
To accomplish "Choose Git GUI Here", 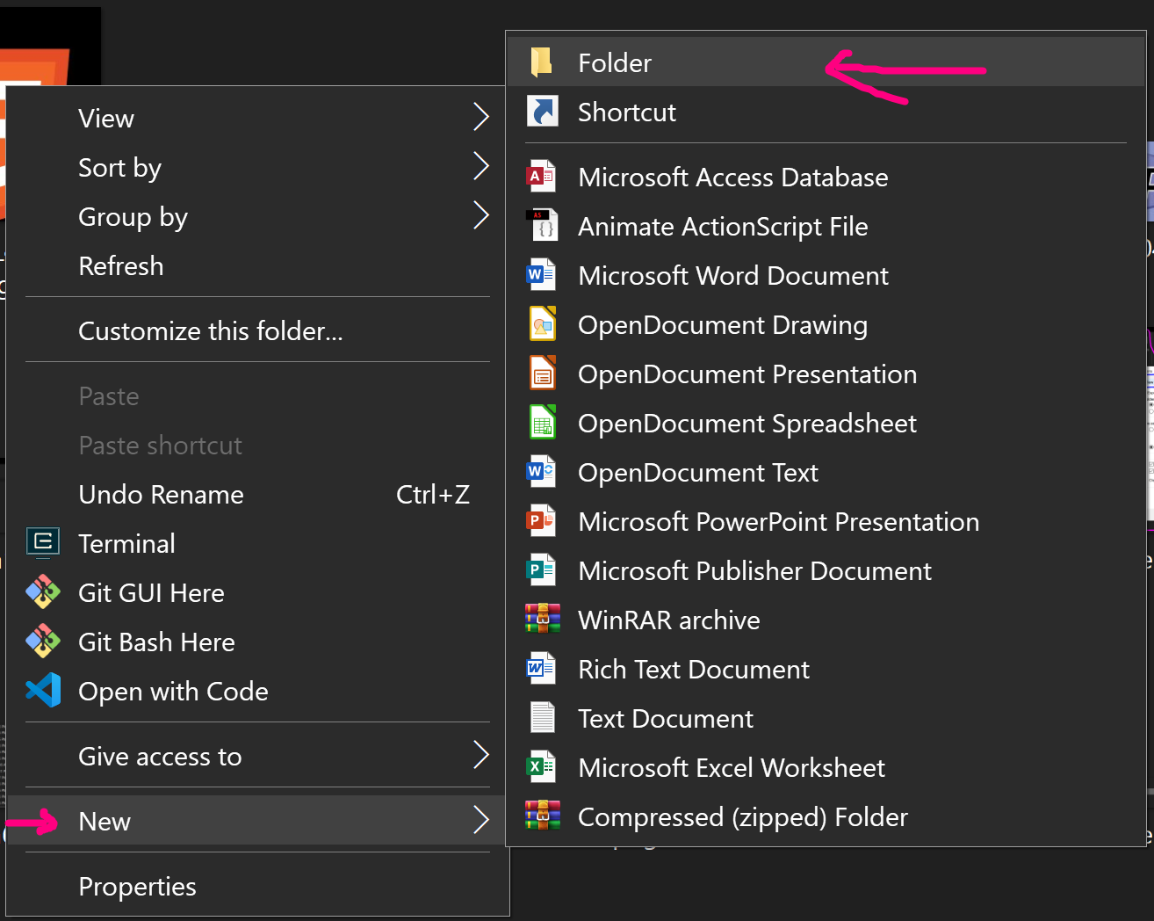I will (x=257, y=592).
